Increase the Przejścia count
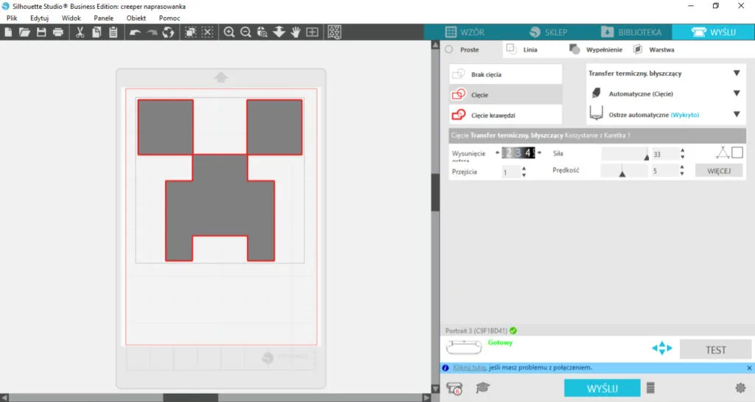The image size is (755, 402). [524, 169]
